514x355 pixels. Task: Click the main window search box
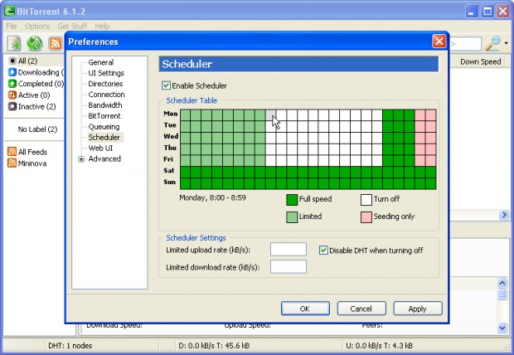(x=465, y=43)
